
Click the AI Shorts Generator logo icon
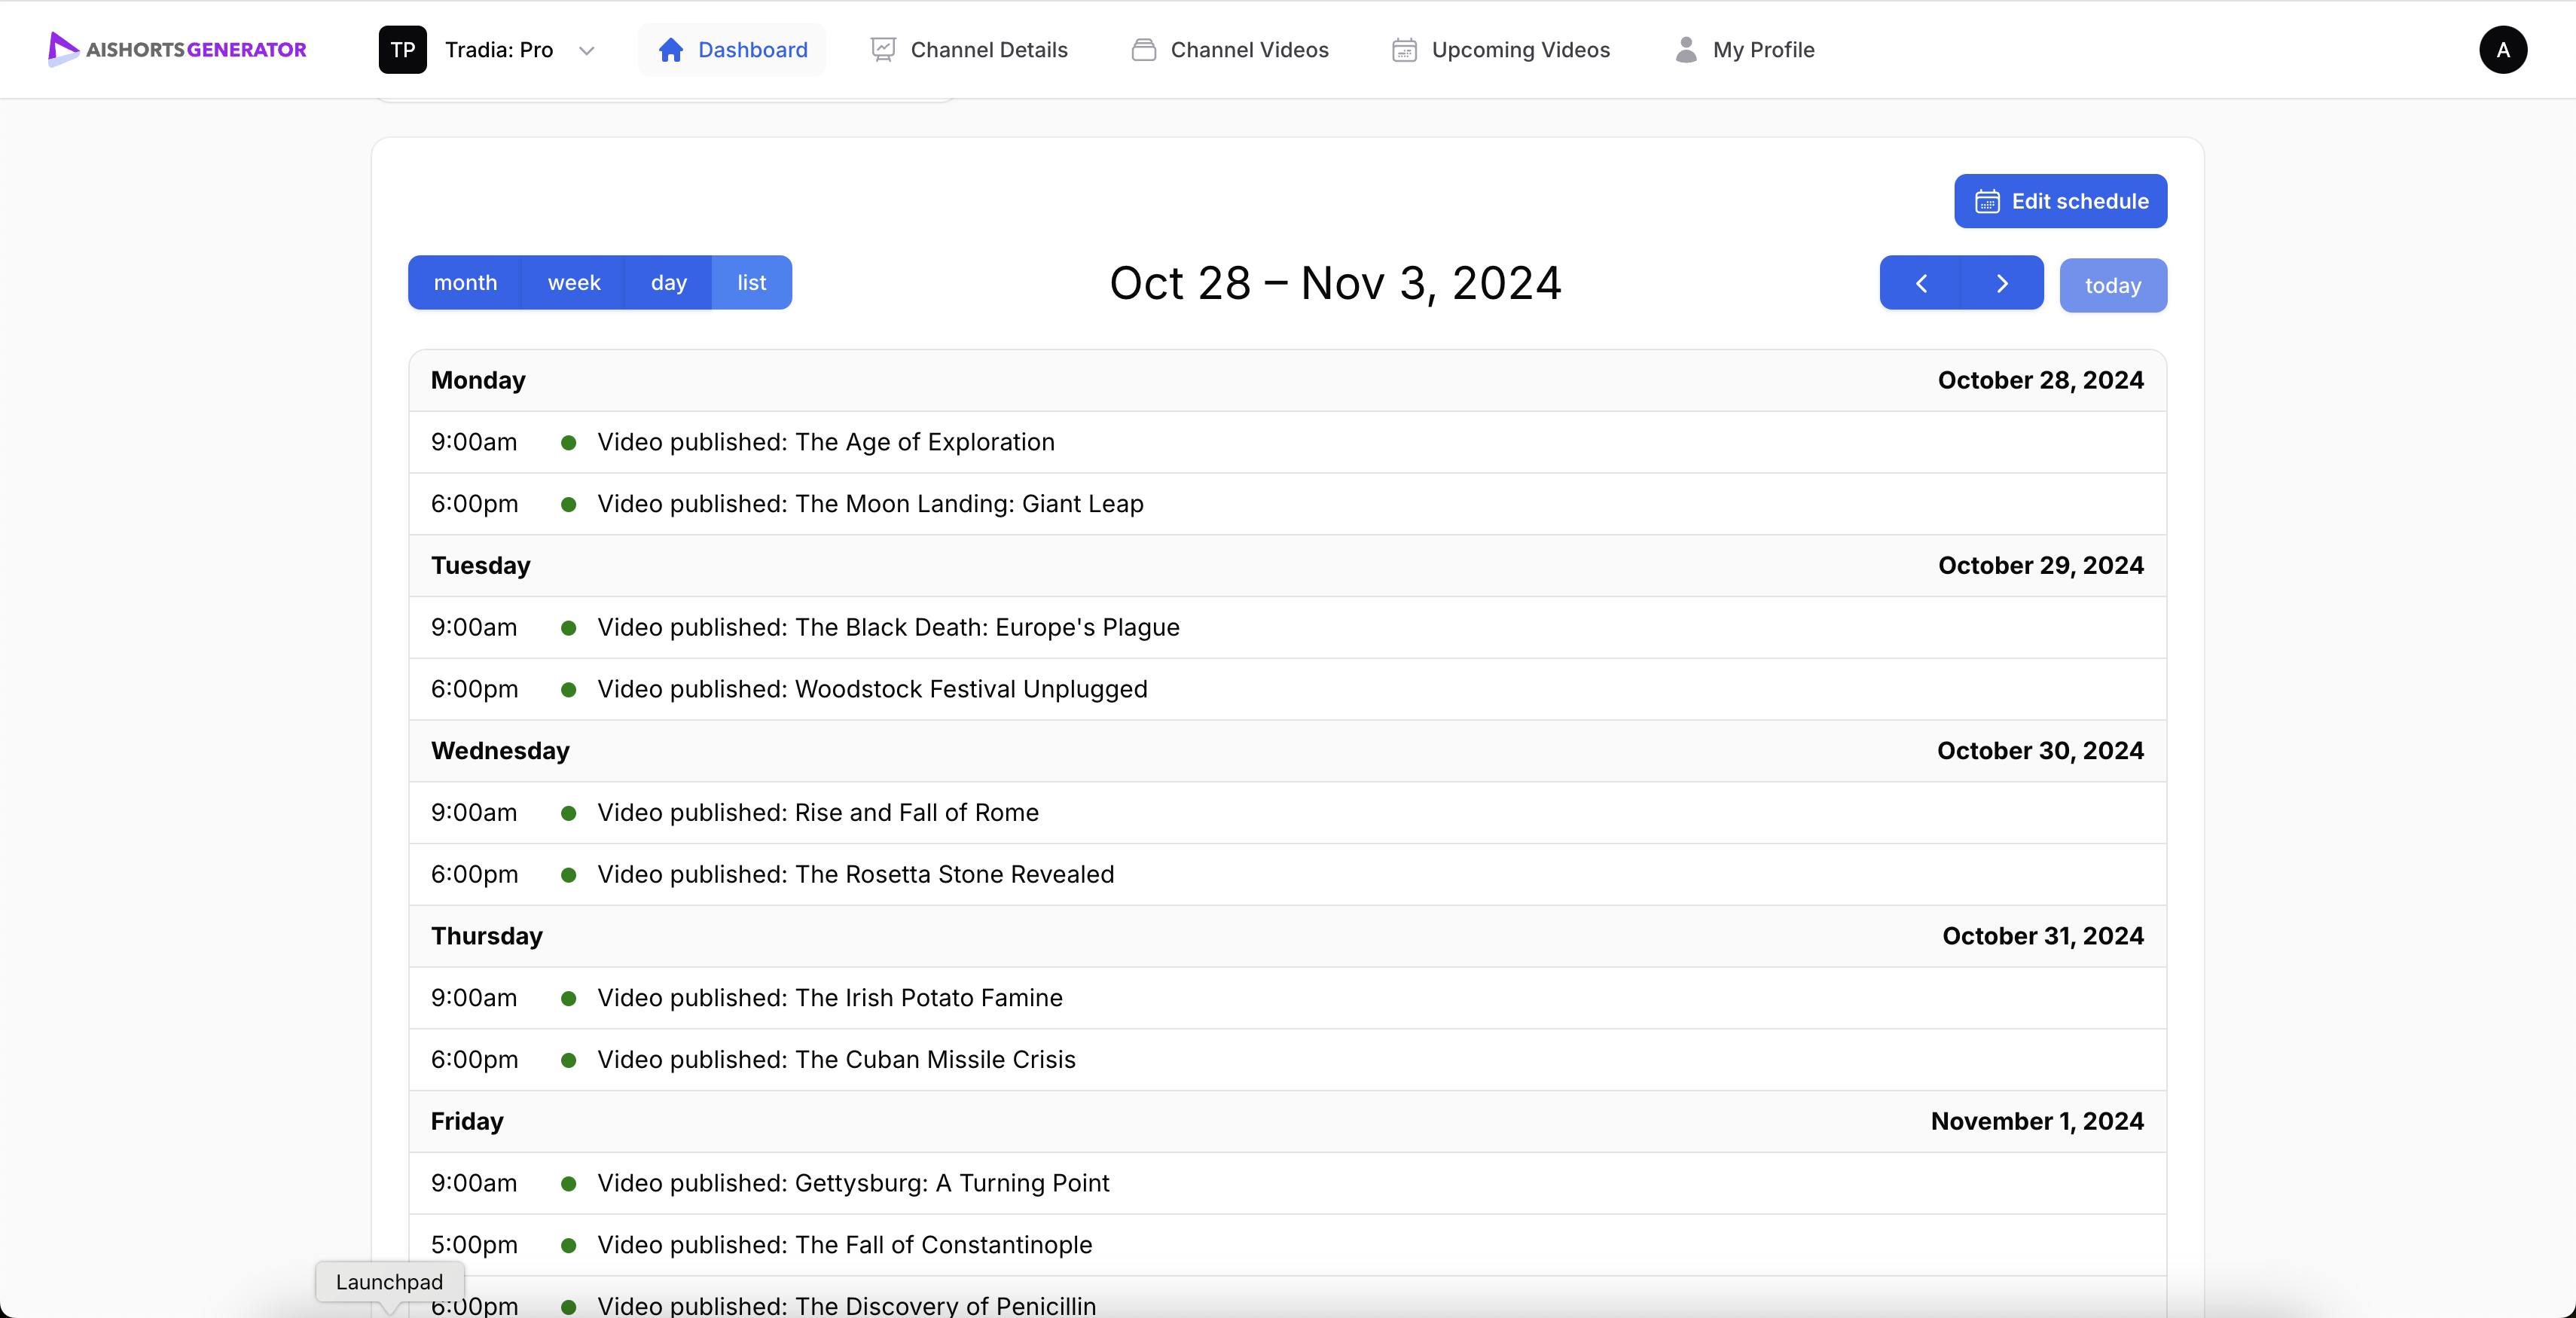click(x=62, y=49)
